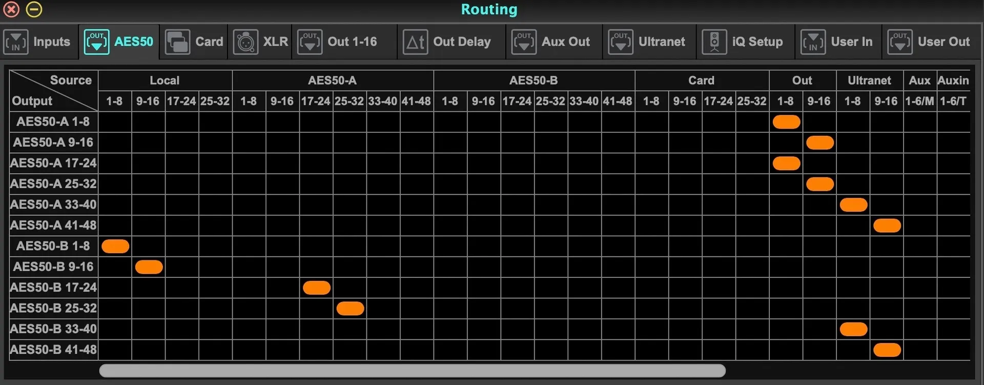Toggle AES50-B 1-8 routing from Local 1-8
The width and height of the screenshot is (984, 385).
[115, 246]
